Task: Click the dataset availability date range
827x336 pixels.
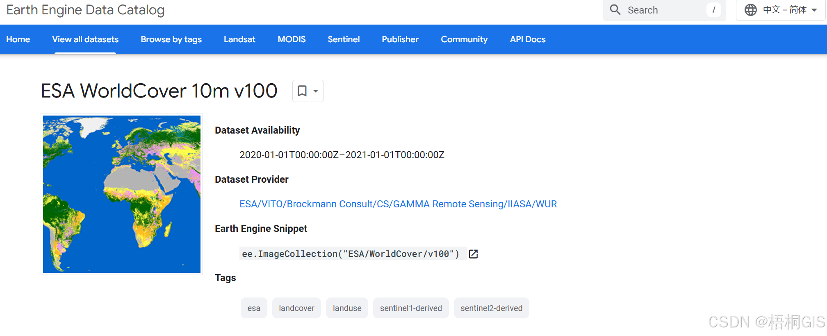Action: pyautogui.click(x=342, y=155)
